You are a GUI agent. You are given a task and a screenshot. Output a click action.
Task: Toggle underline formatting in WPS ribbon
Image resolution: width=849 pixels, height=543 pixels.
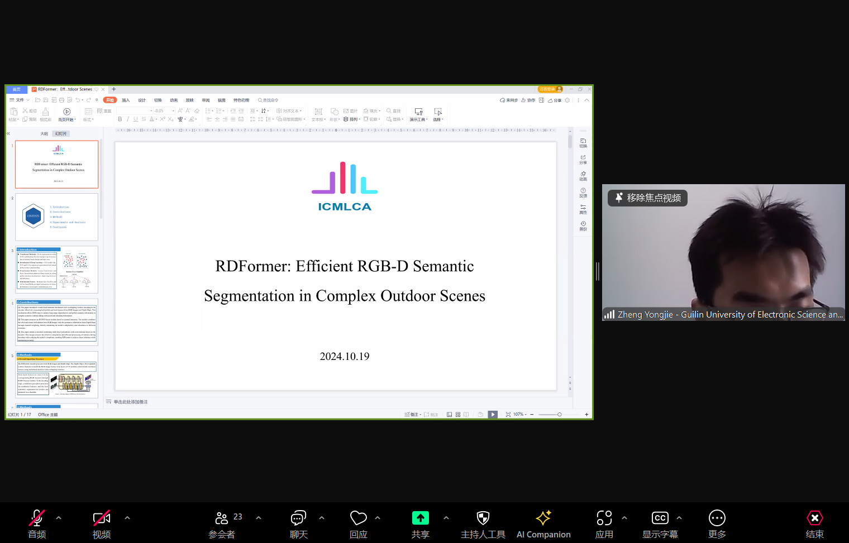136,119
